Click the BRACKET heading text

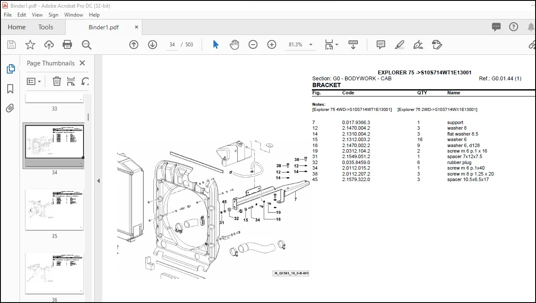click(326, 85)
